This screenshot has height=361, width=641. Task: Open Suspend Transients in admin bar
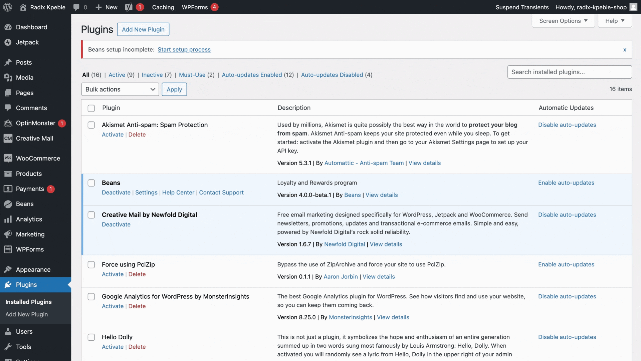pyautogui.click(x=522, y=7)
